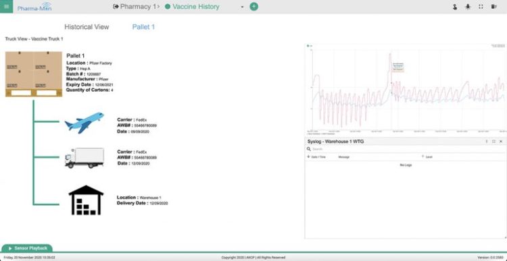The height and width of the screenshot is (261, 507).
Task: Click the Version number in footer
Action: [x=490, y=258]
